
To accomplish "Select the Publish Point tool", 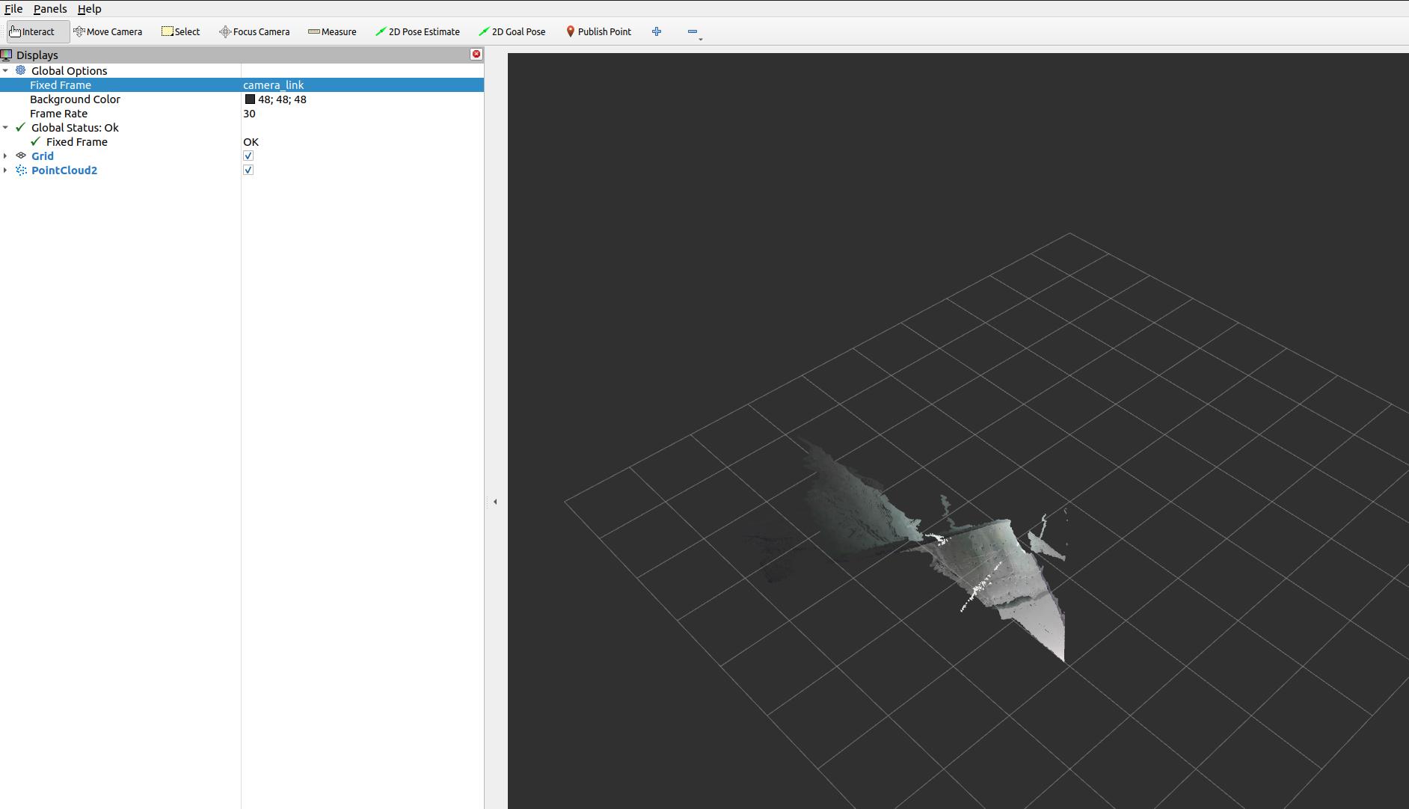I will coord(598,31).
